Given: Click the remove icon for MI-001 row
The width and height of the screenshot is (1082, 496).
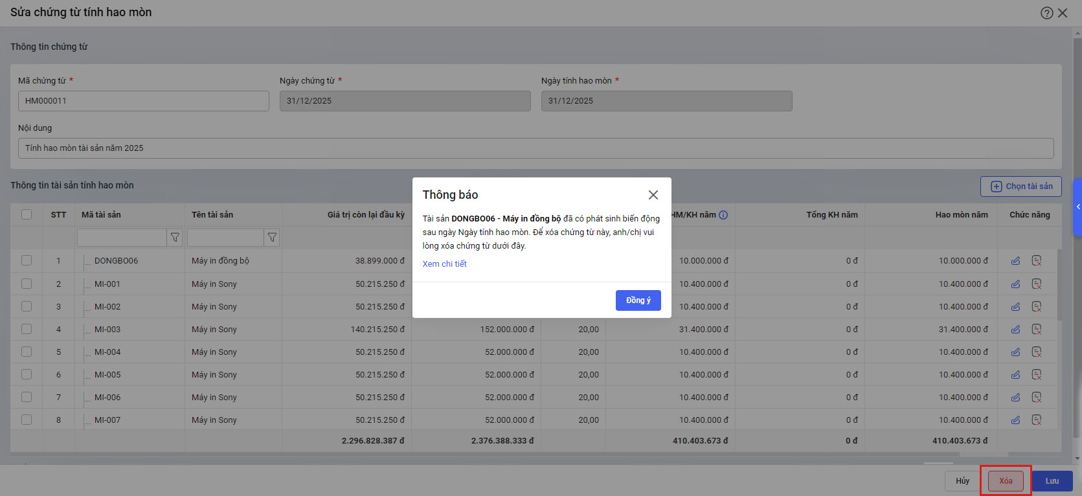Looking at the screenshot, I should pyautogui.click(x=1036, y=284).
